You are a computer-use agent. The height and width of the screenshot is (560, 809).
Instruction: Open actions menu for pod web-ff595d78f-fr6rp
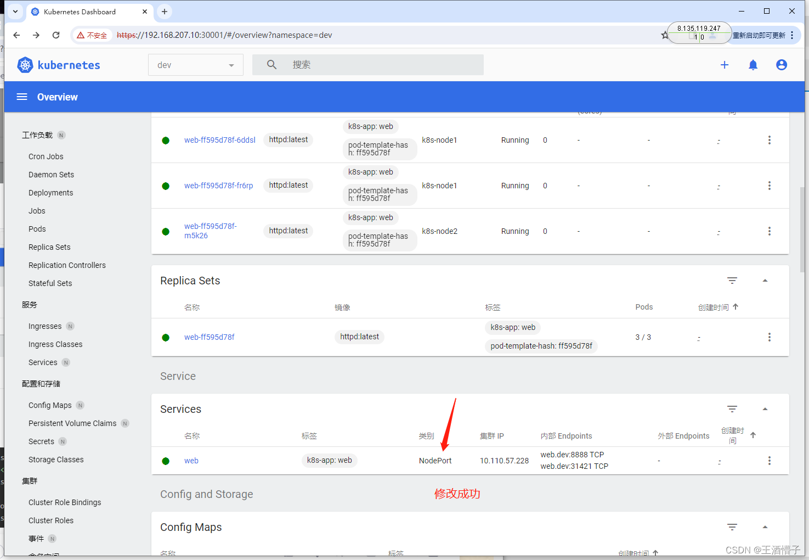click(x=770, y=186)
